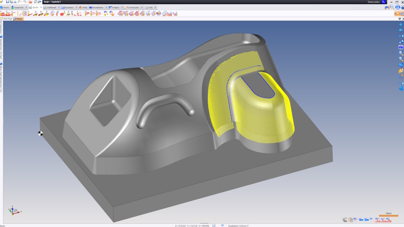Click the headset support icon

[398, 8]
